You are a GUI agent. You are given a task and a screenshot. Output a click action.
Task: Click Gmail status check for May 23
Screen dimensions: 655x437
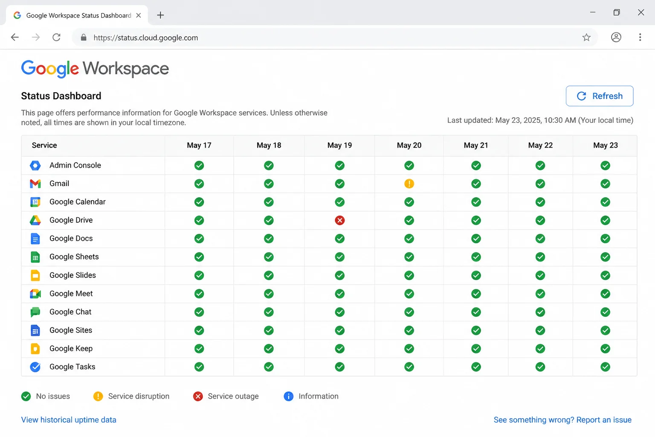[x=606, y=184]
